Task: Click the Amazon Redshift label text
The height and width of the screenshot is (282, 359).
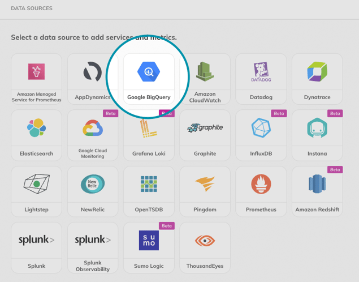Action: click(317, 210)
